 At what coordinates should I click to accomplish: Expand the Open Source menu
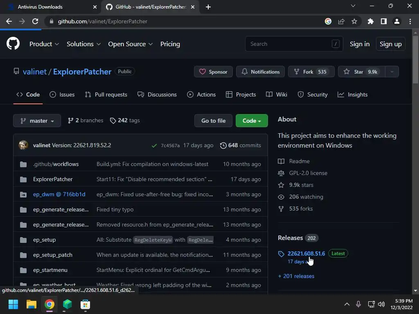click(131, 44)
